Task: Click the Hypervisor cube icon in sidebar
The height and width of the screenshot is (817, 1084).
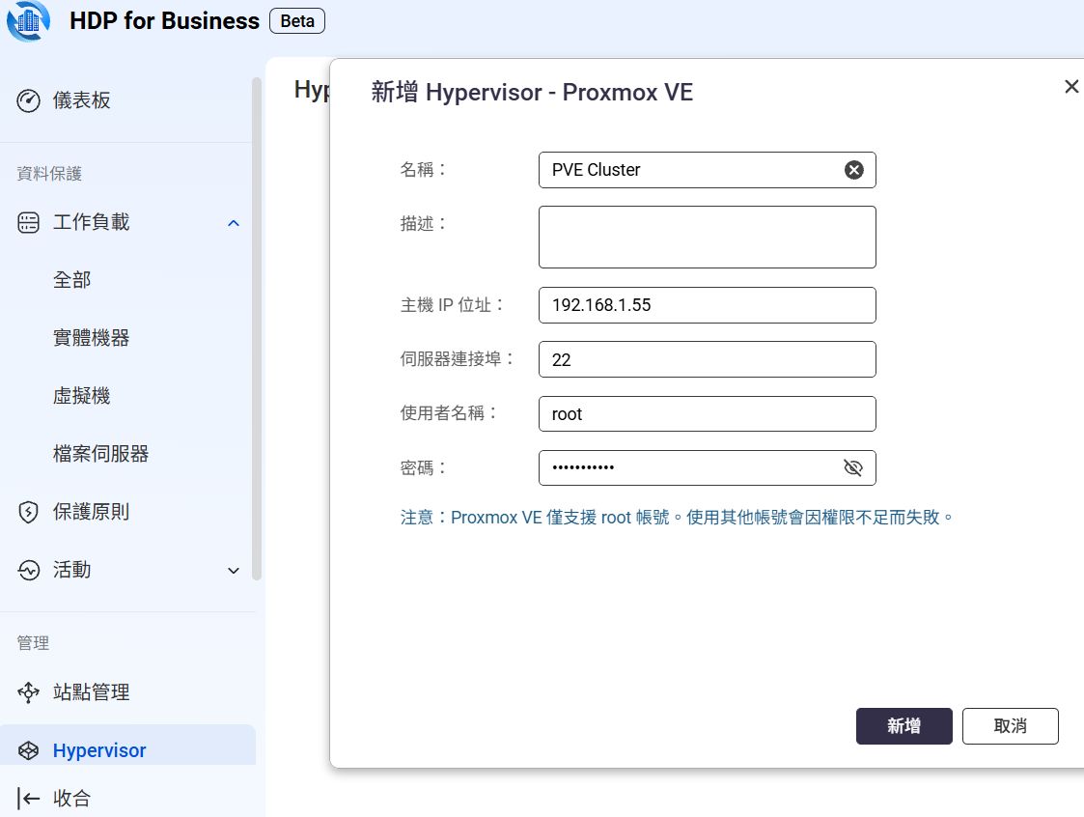Action: pyautogui.click(x=28, y=750)
